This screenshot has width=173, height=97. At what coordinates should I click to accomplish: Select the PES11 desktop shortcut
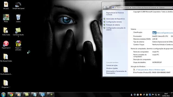6,18
